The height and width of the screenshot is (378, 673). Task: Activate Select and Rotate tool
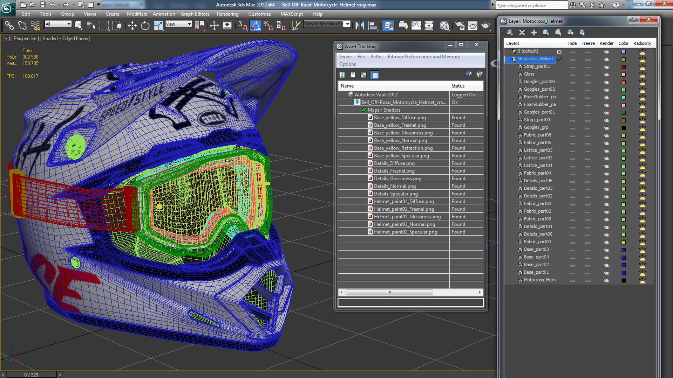(x=145, y=25)
